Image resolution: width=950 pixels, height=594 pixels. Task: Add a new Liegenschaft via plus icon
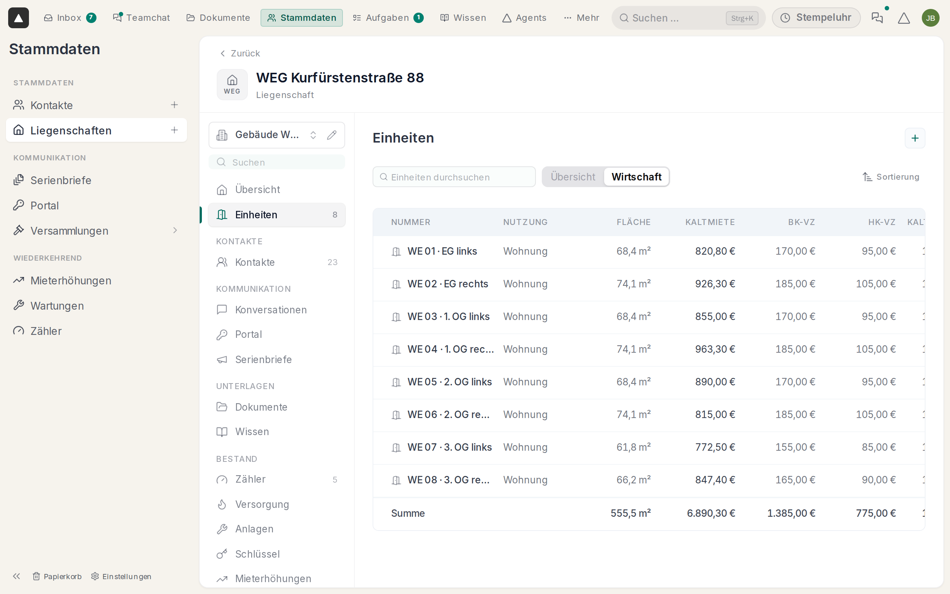point(174,130)
